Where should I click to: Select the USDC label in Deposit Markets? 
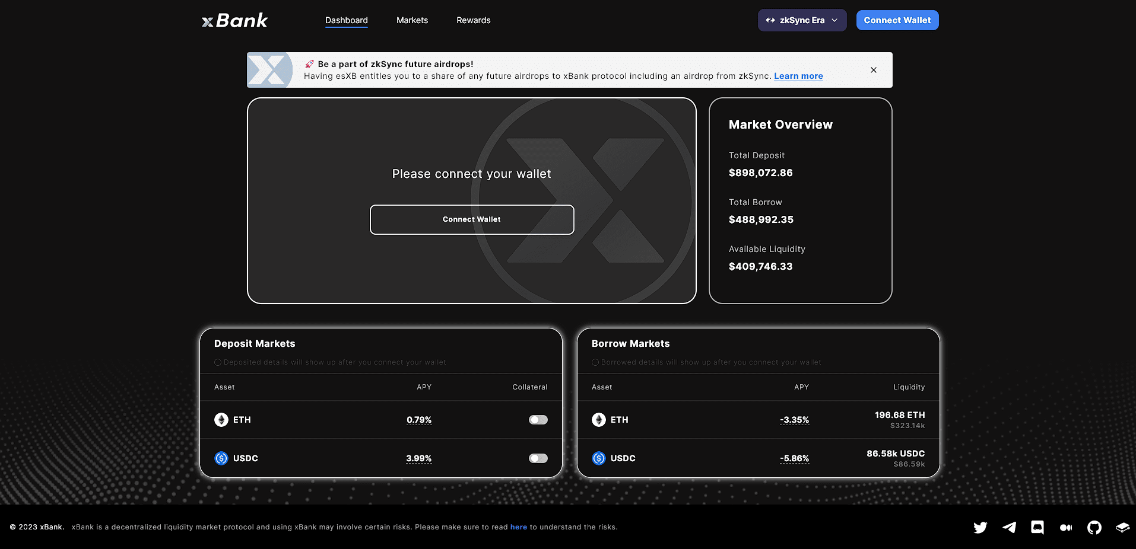pyautogui.click(x=246, y=458)
